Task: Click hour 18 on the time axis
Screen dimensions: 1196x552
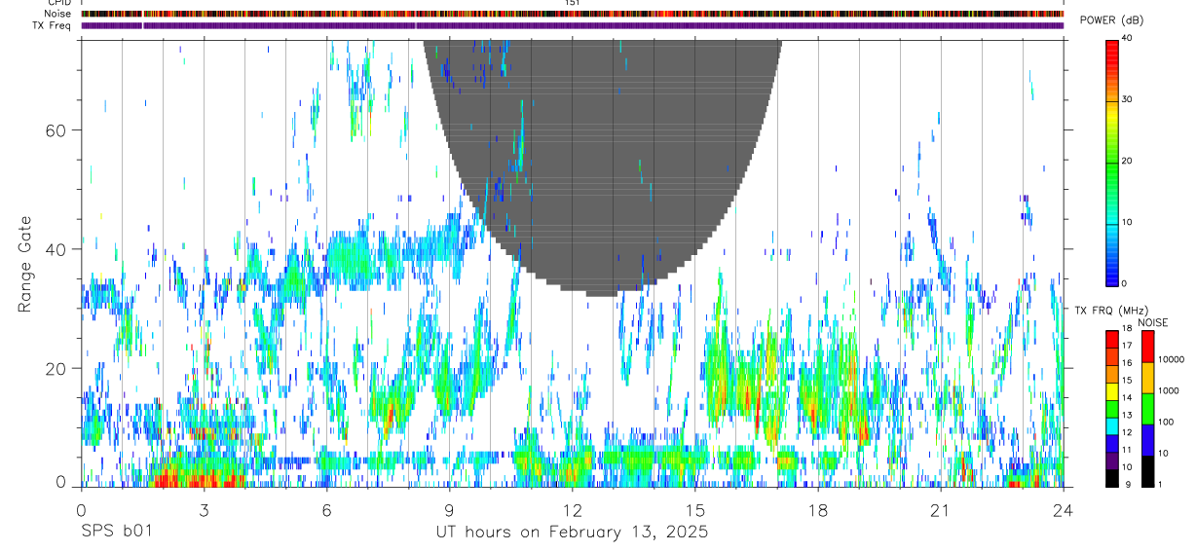Action: [817, 510]
